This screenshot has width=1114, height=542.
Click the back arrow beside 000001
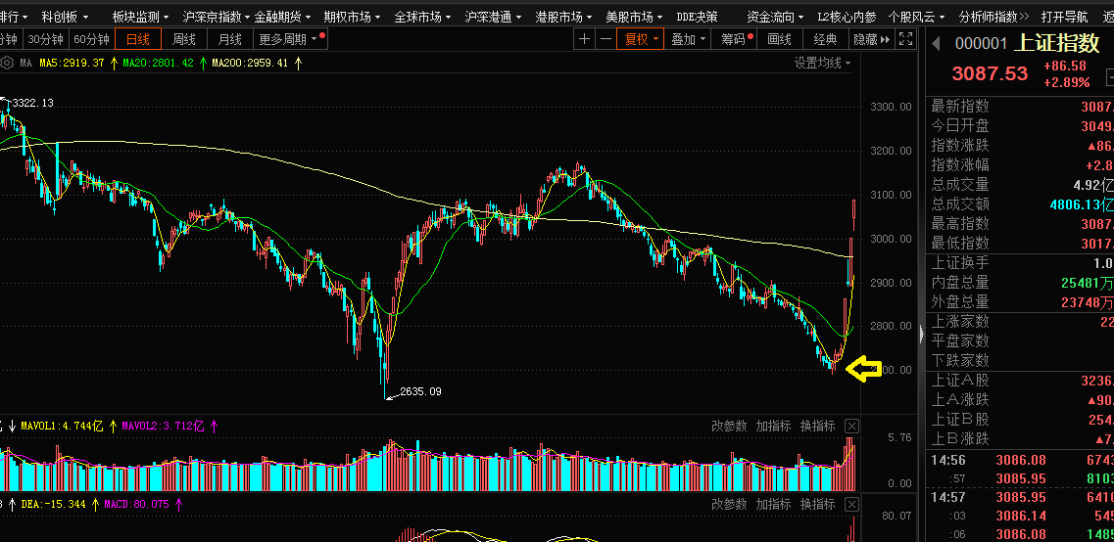click(x=936, y=43)
